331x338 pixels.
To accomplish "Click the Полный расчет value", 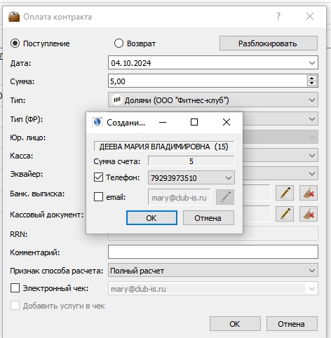I will click(137, 271).
